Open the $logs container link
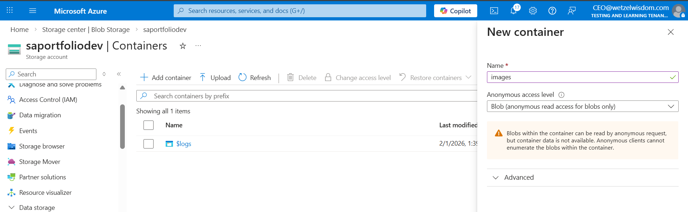The height and width of the screenshot is (212, 688). click(183, 144)
